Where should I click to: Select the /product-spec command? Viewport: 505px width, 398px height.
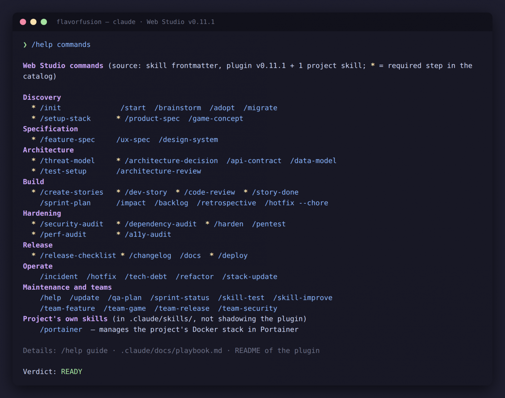click(152, 119)
